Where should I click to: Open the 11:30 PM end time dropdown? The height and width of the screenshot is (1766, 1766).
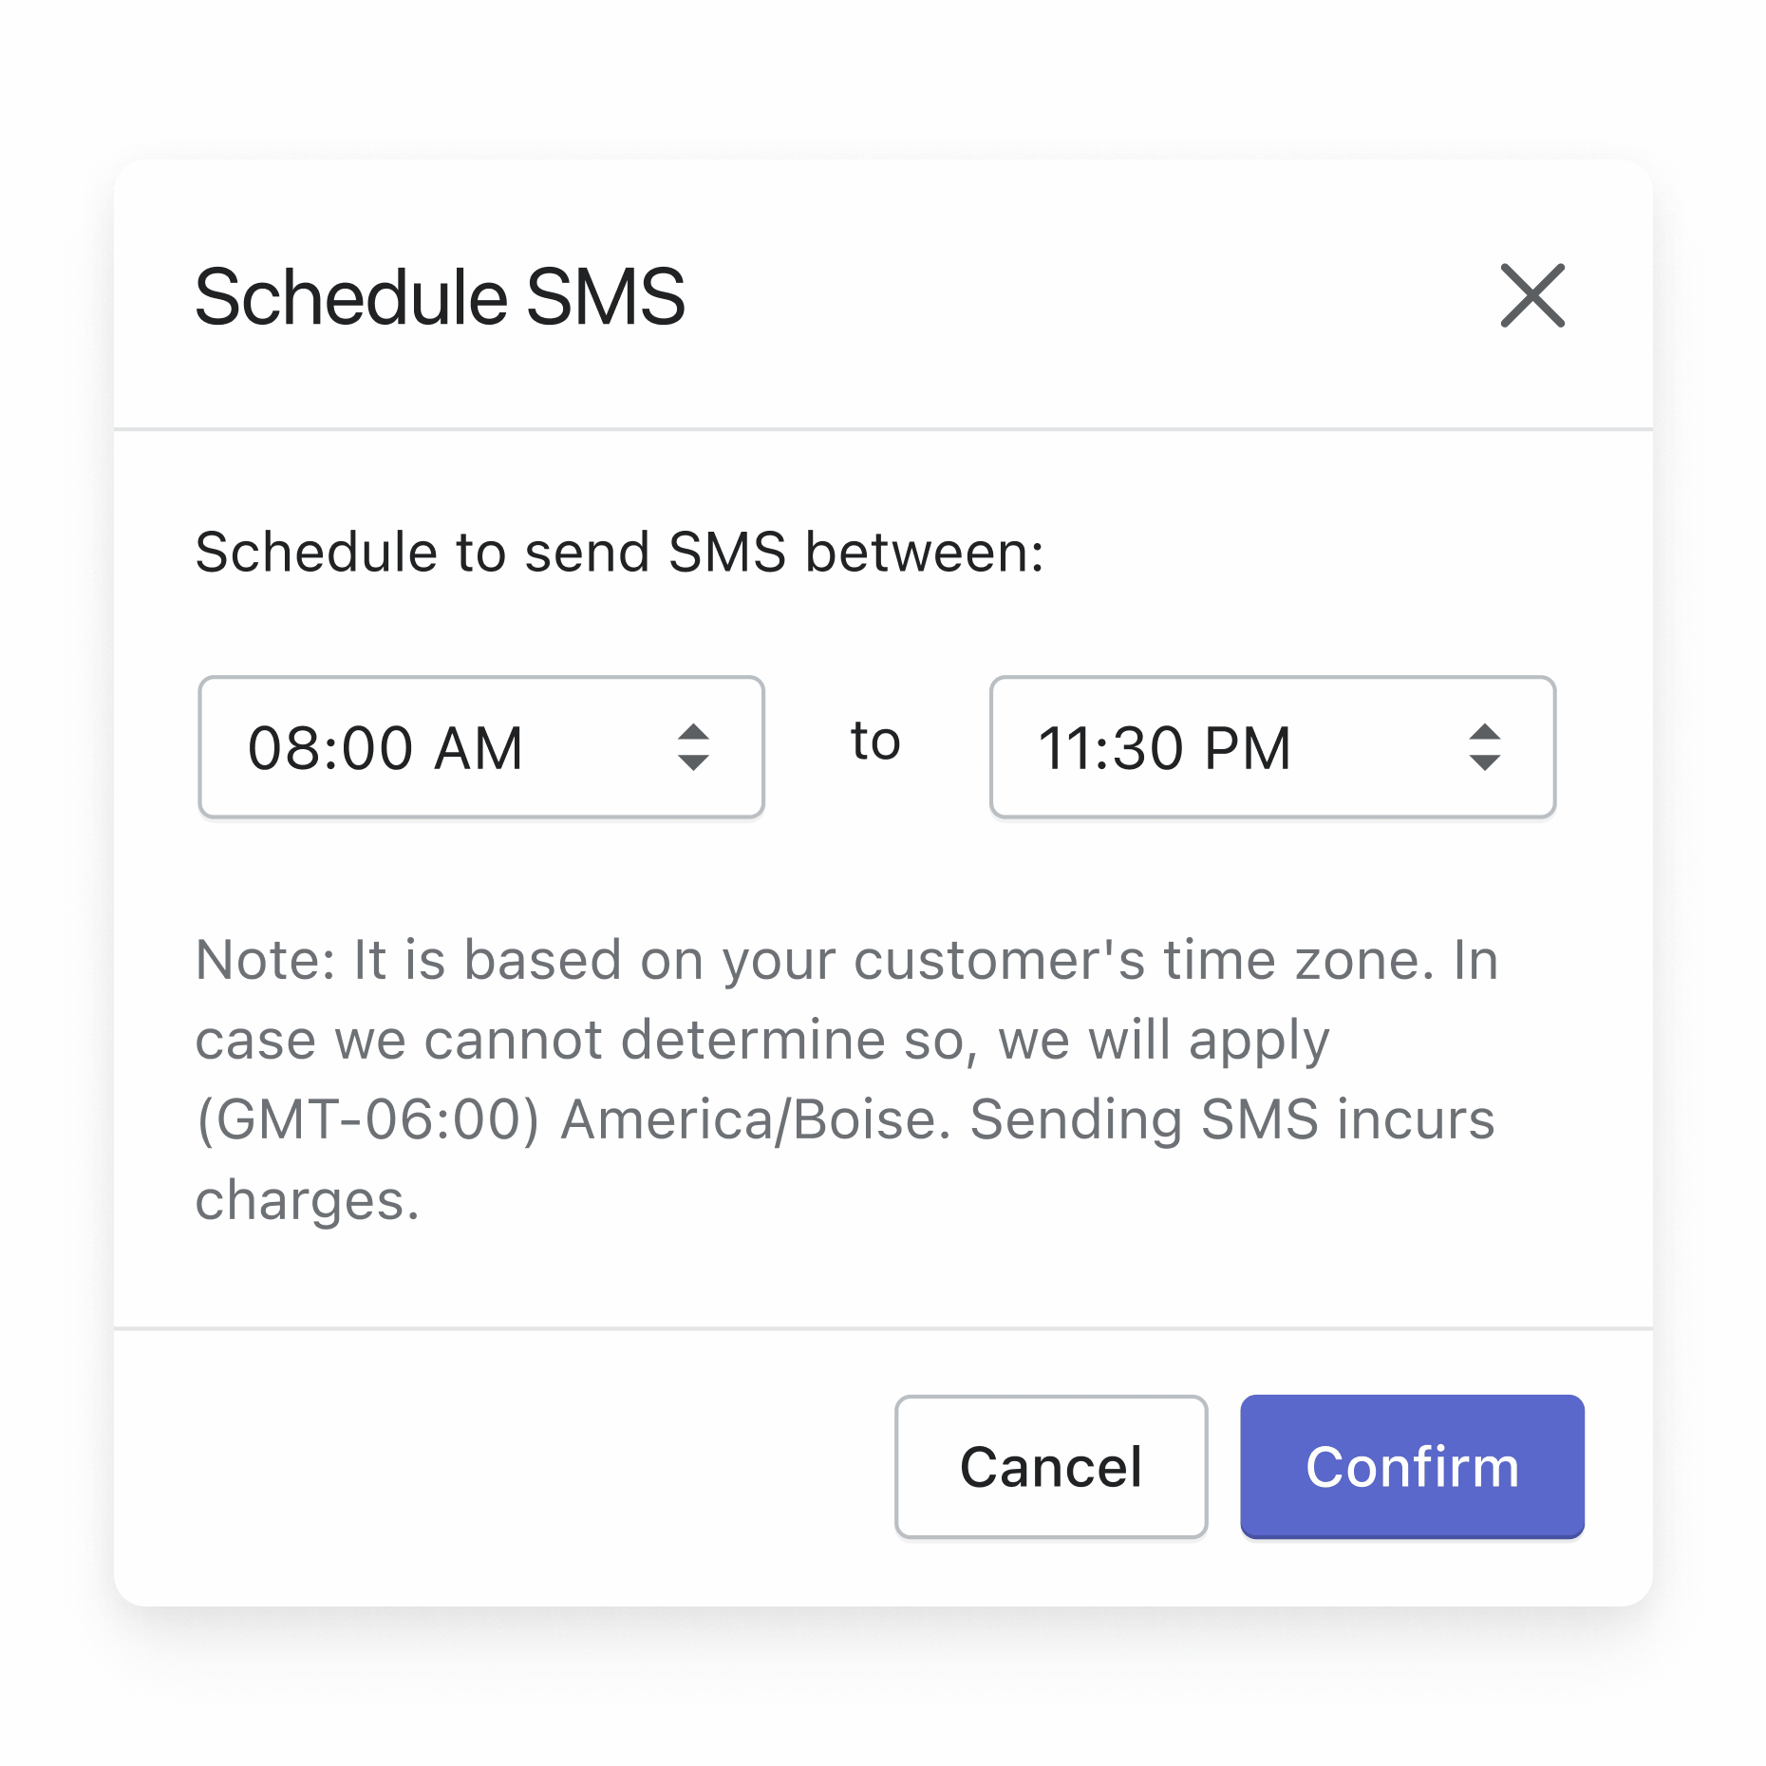pos(1271,747)
